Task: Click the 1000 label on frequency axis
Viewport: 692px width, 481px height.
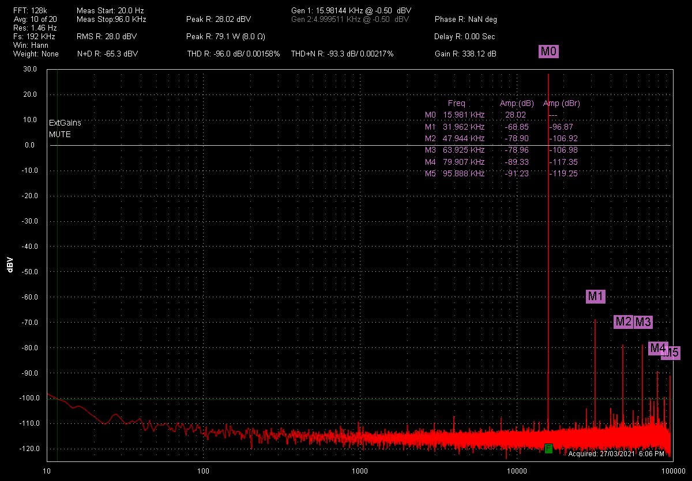Action: (x=360, y=472)
